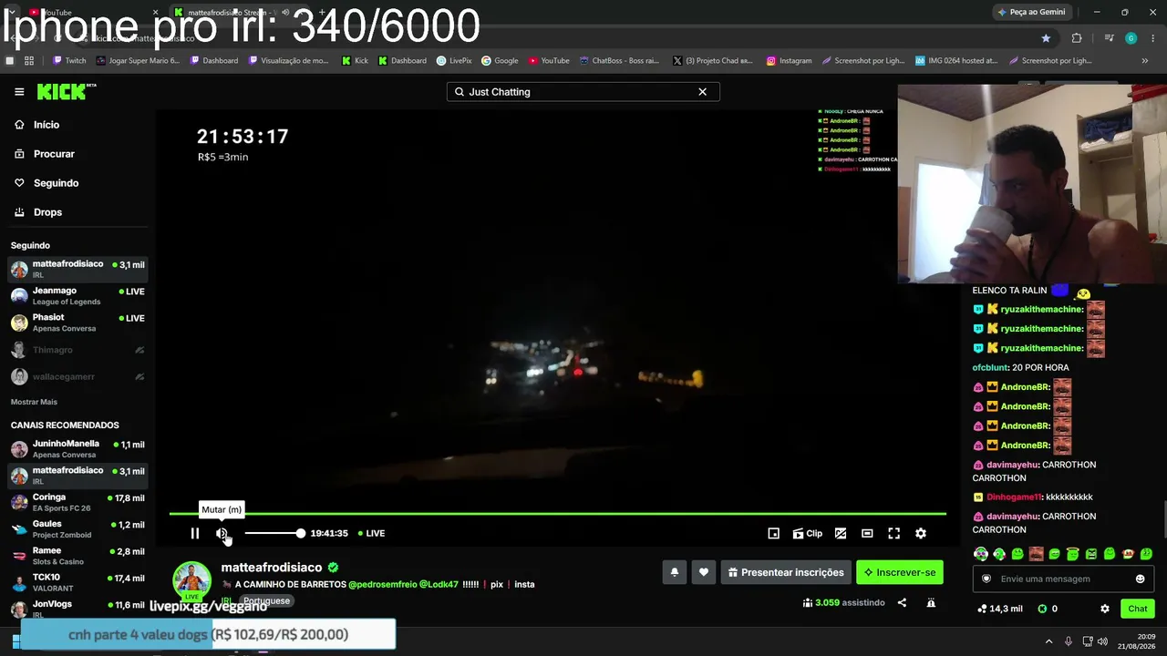This screenshot has width=1167, height=656.
Task: Jump to live using the LIVE indicator
Action: 371,533
